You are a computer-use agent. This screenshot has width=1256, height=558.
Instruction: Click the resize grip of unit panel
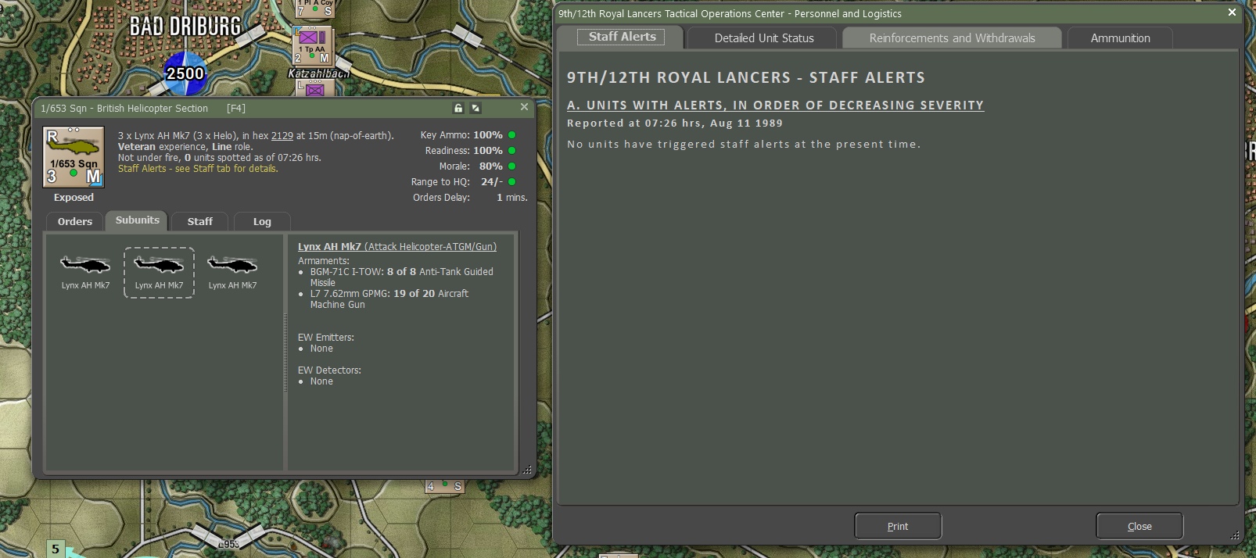(x=527, y=470)
